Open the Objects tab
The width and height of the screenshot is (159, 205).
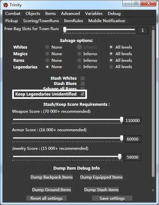coord(33,14)
